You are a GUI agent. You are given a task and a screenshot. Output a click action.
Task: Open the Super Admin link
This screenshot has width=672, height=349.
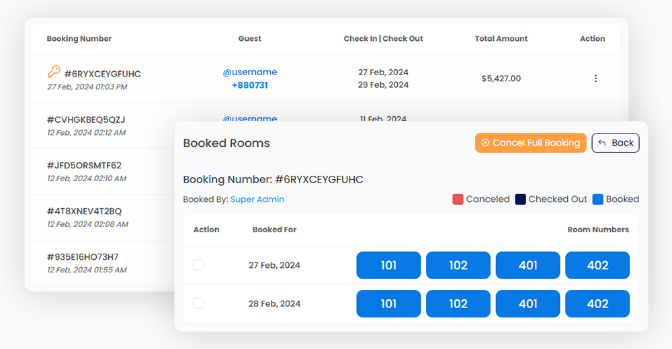pos(257,199)
